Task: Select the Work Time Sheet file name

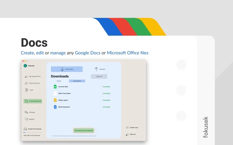Action: 64,93
